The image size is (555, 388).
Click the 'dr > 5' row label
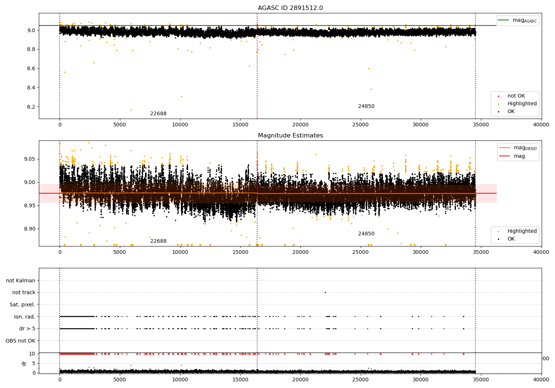click(27, 329)
